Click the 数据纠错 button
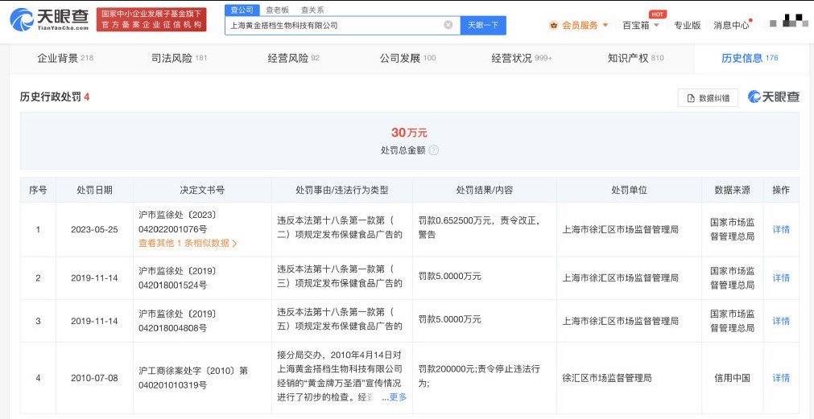The height and width of the screenshot is (419, 814). pos(708,98)
